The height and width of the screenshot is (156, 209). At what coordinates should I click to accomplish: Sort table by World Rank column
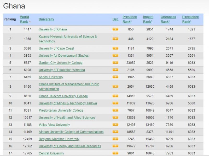24,19
